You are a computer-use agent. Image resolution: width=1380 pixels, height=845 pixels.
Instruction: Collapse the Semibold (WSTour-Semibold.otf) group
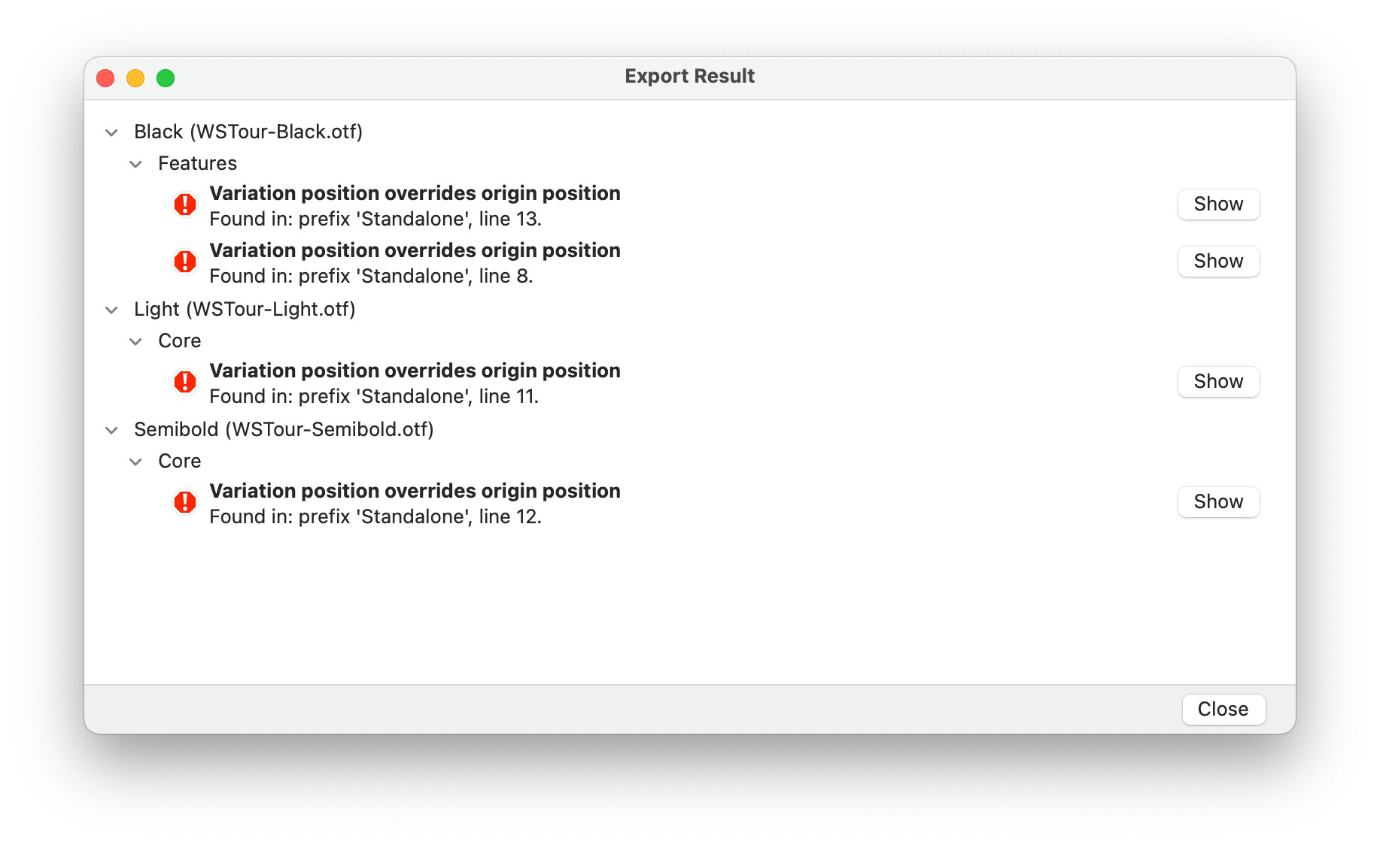tap(111, 430)
